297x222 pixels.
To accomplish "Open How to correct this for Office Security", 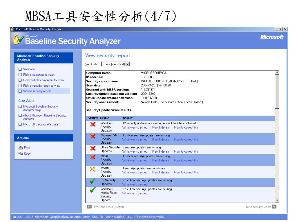I will (186, 151).
